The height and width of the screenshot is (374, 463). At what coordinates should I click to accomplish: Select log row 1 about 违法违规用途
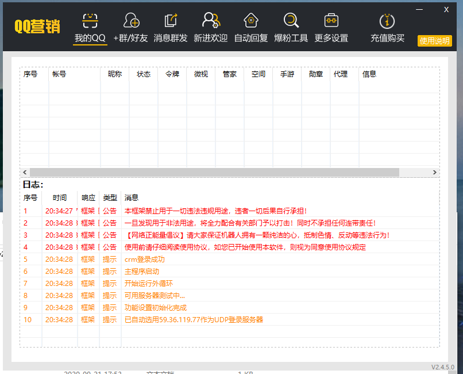[x=230, y=211]
